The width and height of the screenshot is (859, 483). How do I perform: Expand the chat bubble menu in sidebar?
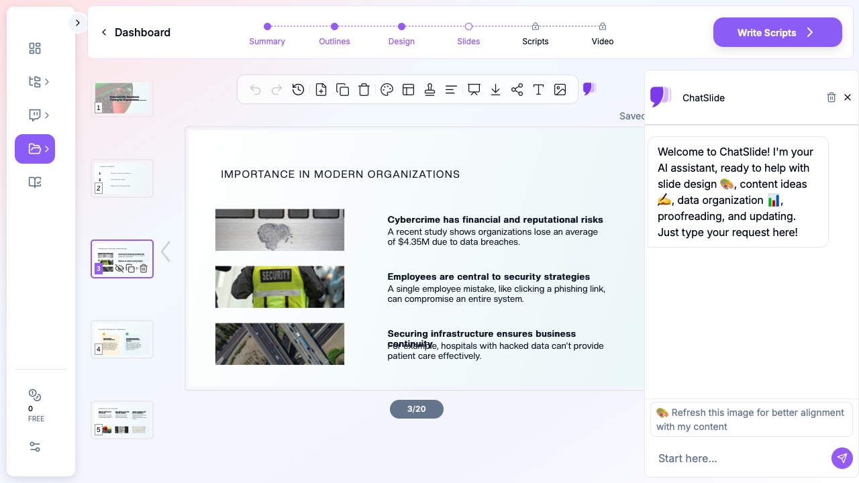coord(35,115)
